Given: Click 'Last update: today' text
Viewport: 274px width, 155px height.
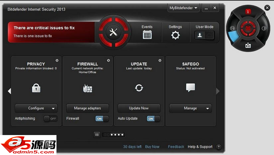Looking at the screenshot, I should pos(139,69).
